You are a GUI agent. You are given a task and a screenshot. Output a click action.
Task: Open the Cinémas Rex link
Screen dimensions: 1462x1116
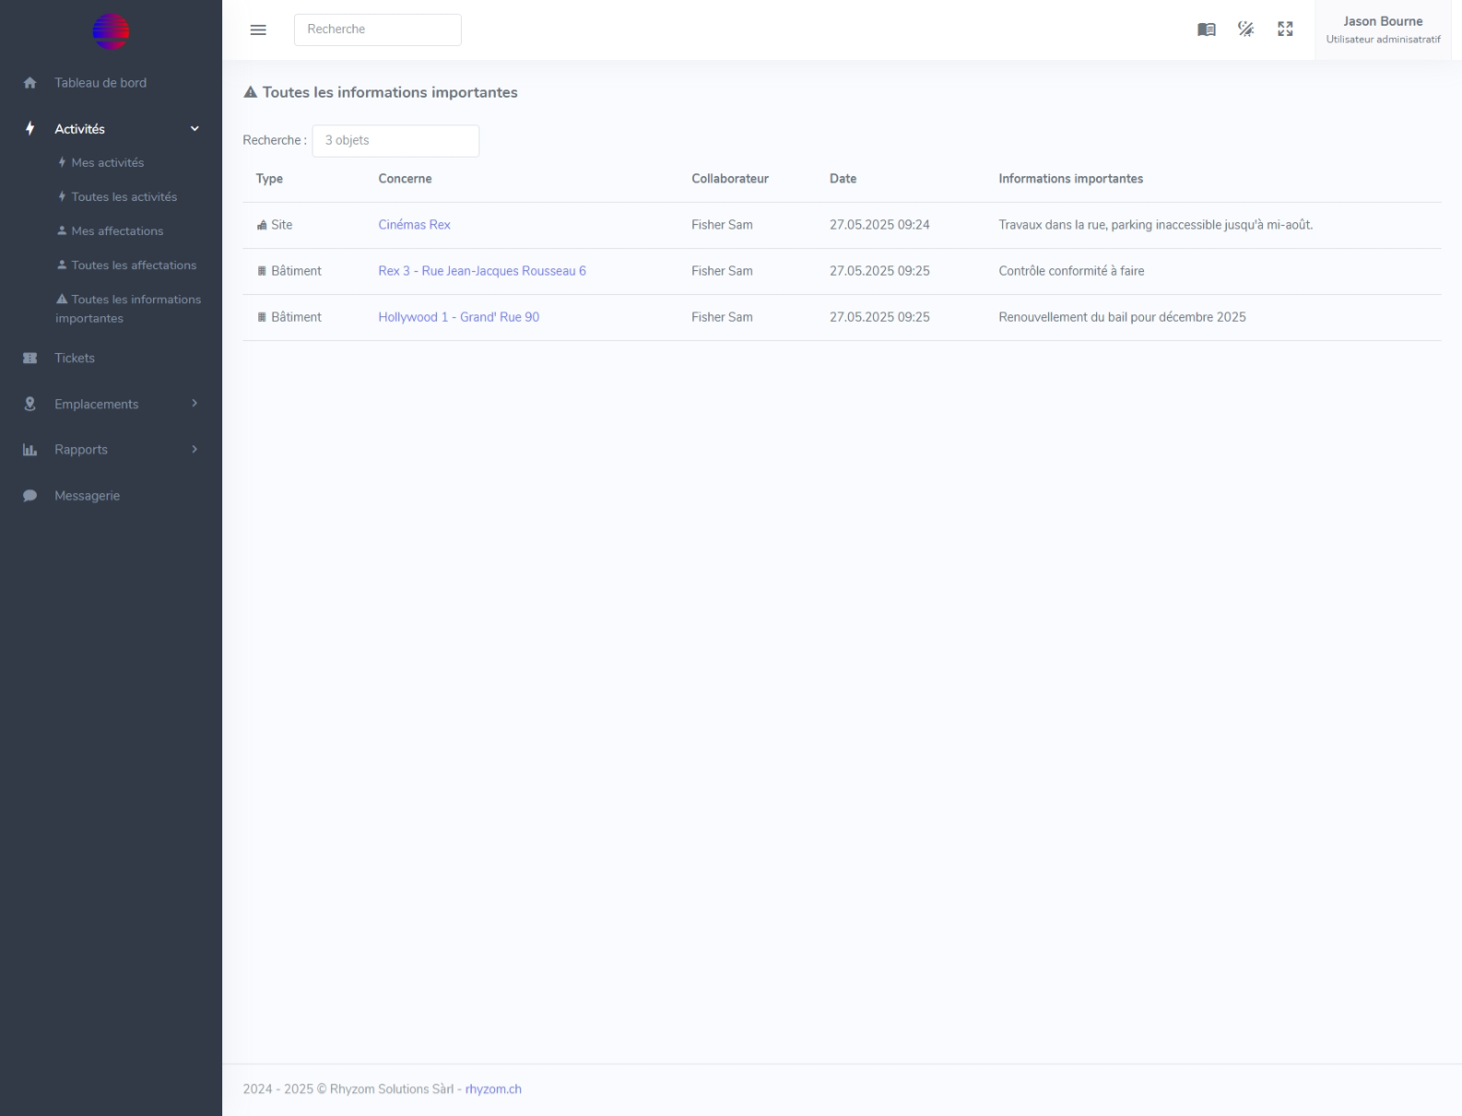pos(414,225)
